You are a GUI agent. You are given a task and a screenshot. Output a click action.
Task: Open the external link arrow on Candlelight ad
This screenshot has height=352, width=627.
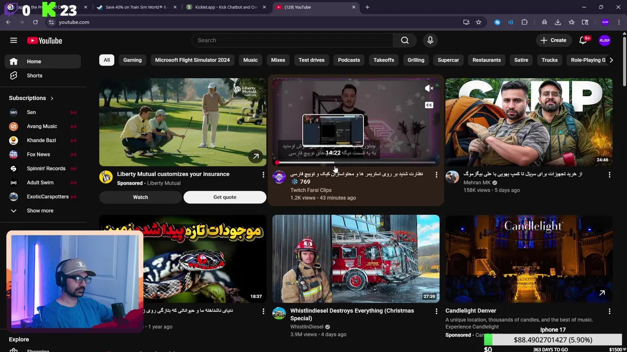(602, 293)
